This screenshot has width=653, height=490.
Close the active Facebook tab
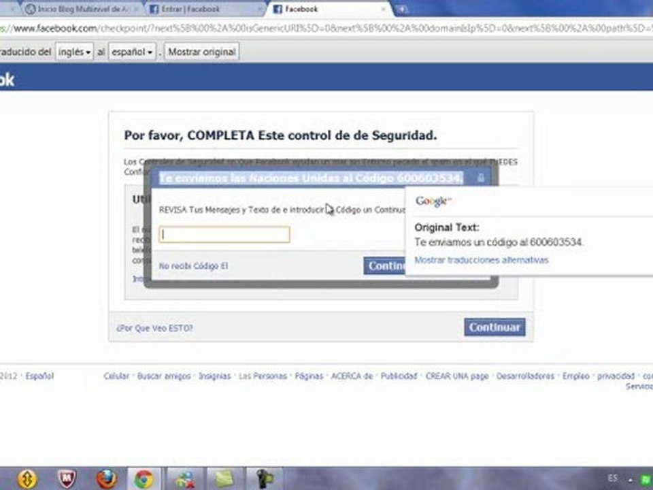tap(383, 9)
